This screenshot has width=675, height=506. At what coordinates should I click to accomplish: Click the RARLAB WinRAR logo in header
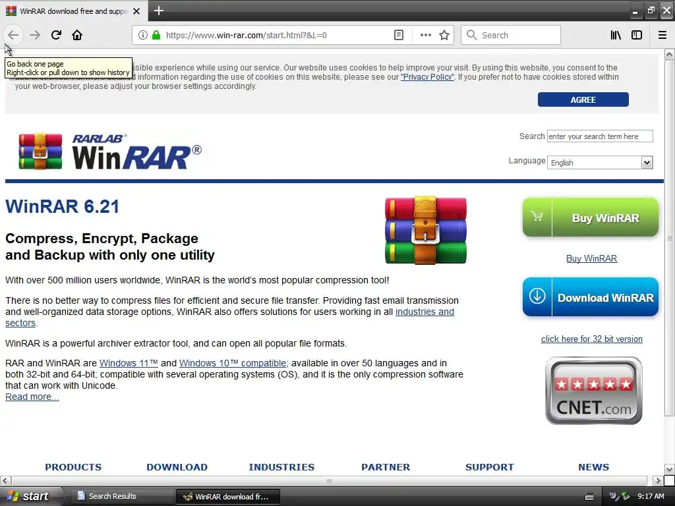[110, 152]
